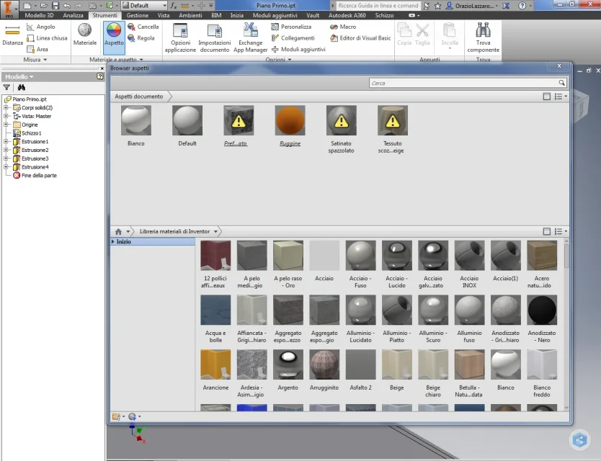Viewport: 601px width, 461px height.
Task: Pick the Anodizzato - Nero appearance
Action: pos(542,319)
